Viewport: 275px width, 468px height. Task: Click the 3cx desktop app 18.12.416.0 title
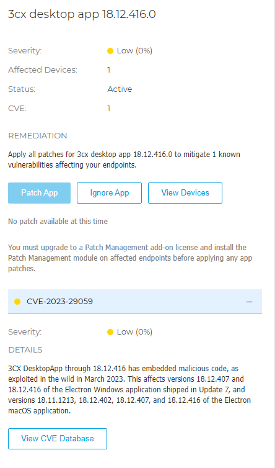pos(82,14)
